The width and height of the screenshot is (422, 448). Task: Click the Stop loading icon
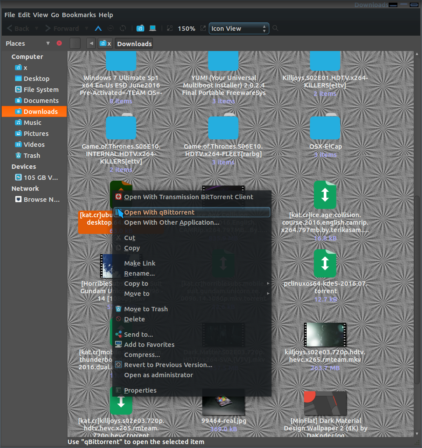111,28
